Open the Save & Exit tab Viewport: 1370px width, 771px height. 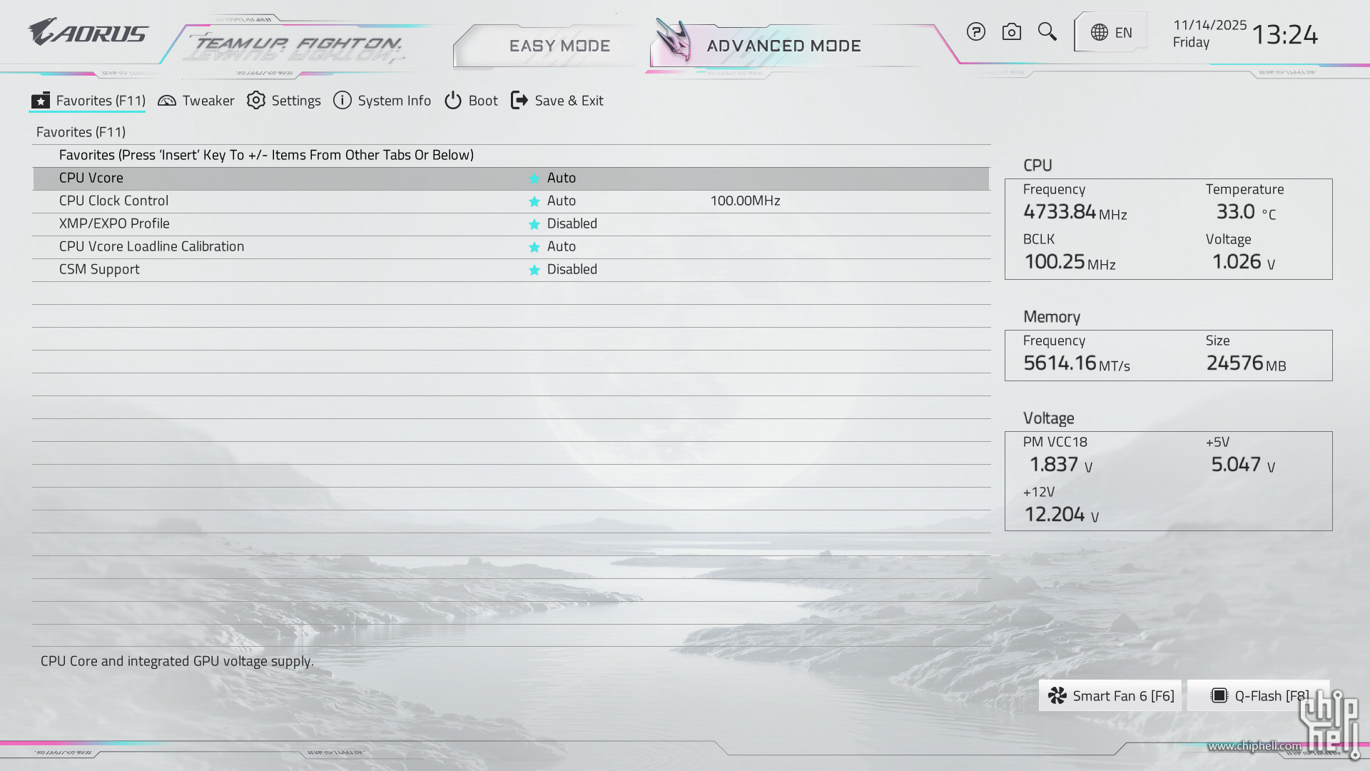click(x=557, y=101)
